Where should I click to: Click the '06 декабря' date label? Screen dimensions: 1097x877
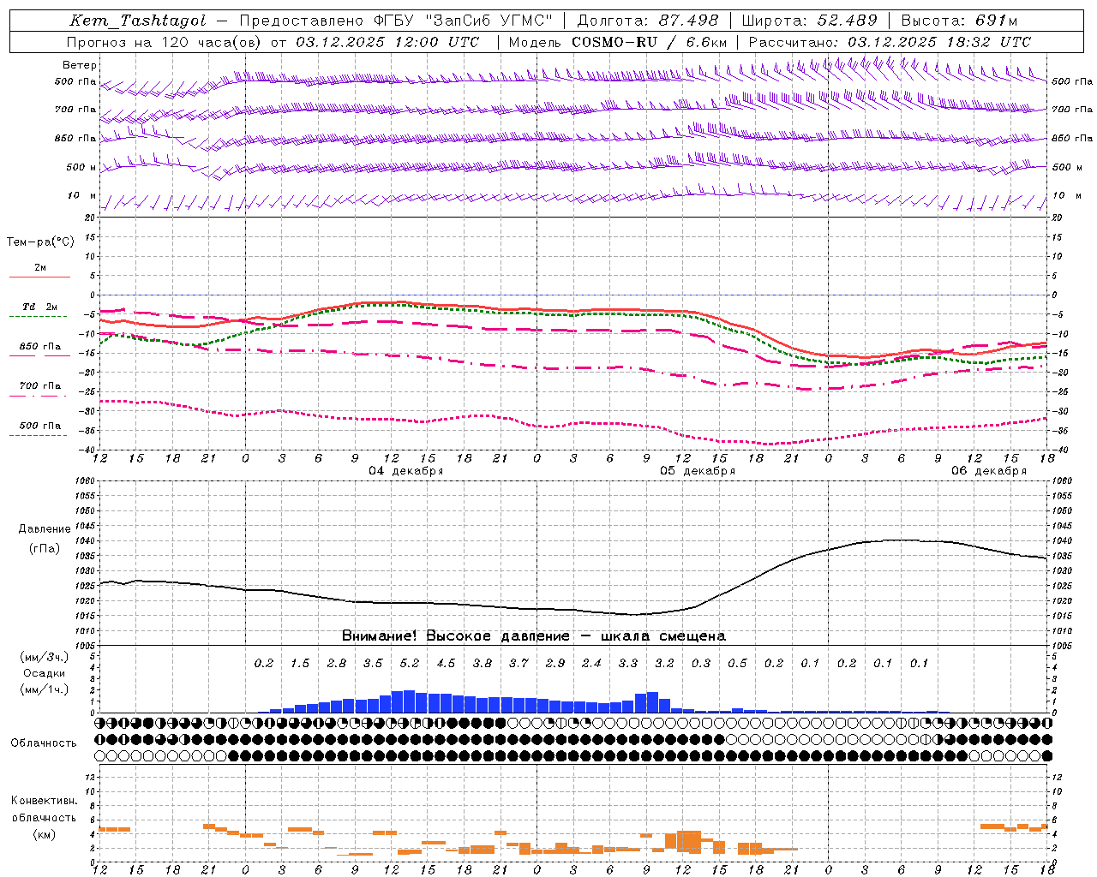(x=989, y=471)
